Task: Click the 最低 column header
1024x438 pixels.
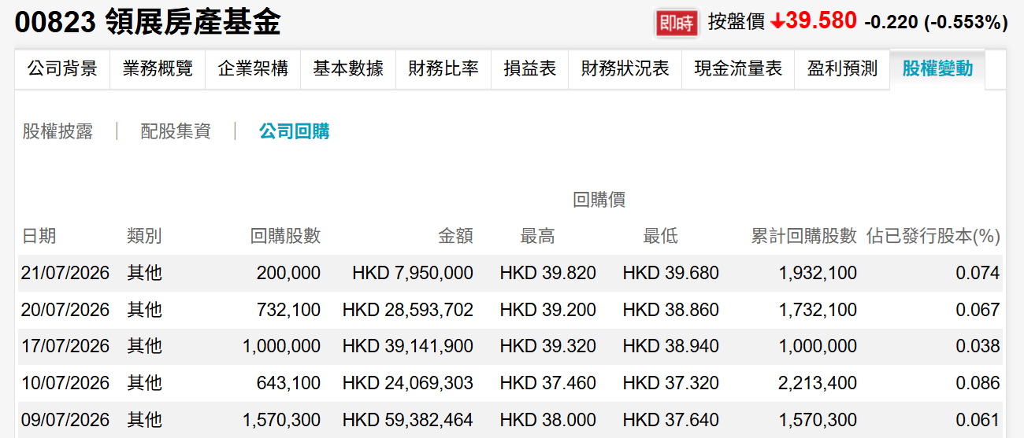Action: tap(661, 236)
